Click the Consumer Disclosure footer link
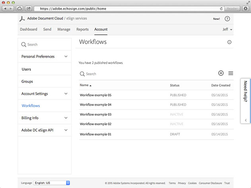 (x=210, y=183)
